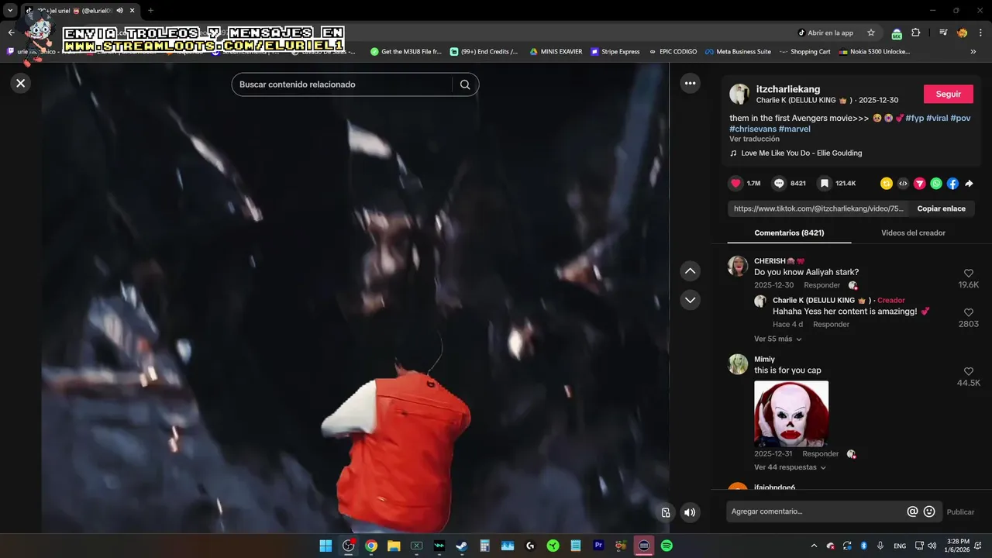Like CHERISH's comment
The height and width of the screenshot is (558, 992).
tap(969, 274)
